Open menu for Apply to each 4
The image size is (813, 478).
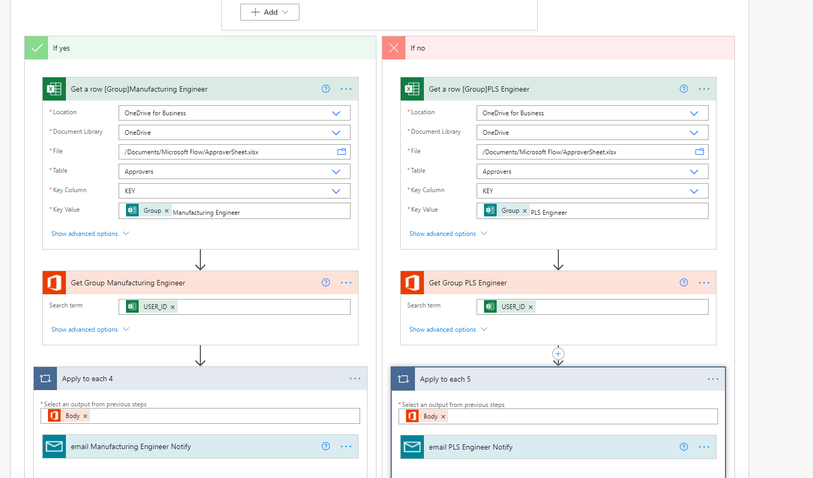[x=355, y=379]
